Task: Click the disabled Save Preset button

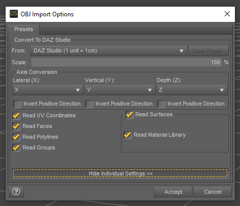Action: (209, 50)
